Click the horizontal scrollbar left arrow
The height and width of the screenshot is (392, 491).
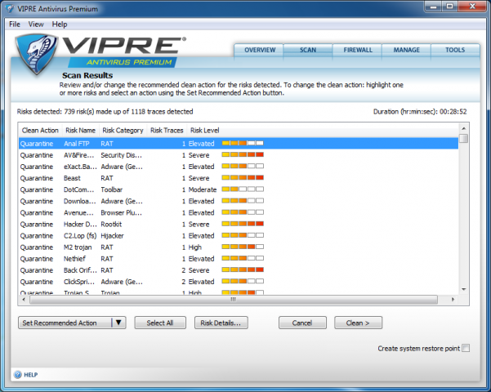[x=24, y=300]
